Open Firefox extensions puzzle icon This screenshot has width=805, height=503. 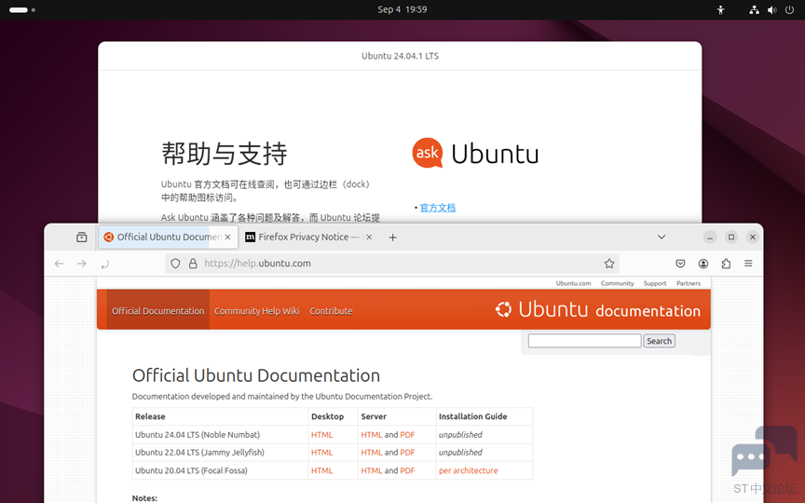(726, 264)
